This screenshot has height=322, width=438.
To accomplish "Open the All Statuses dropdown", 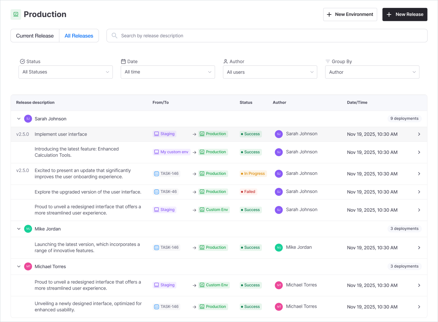I will (66, 72).
